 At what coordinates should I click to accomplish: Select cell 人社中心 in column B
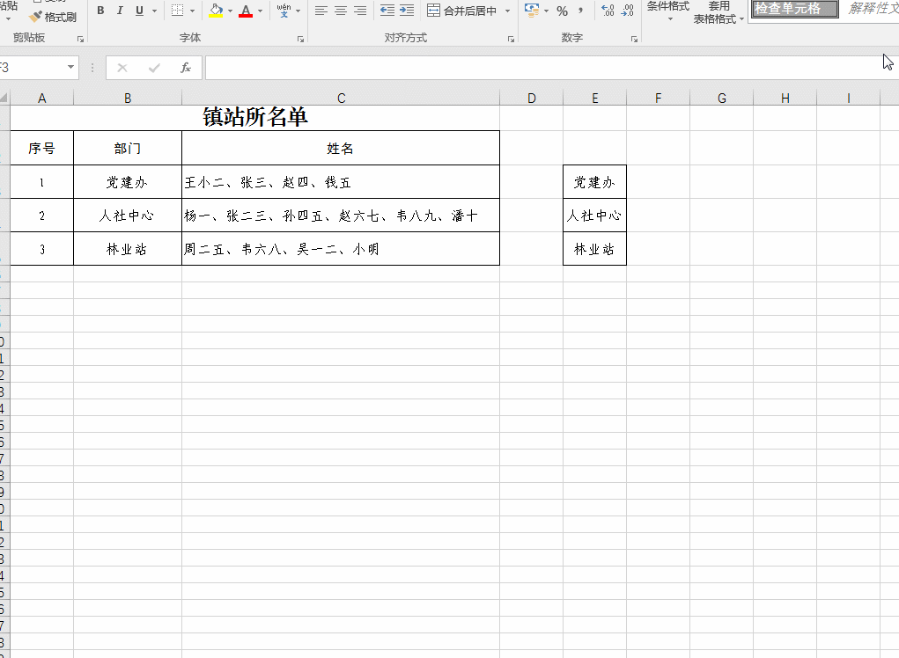point(128,216)
